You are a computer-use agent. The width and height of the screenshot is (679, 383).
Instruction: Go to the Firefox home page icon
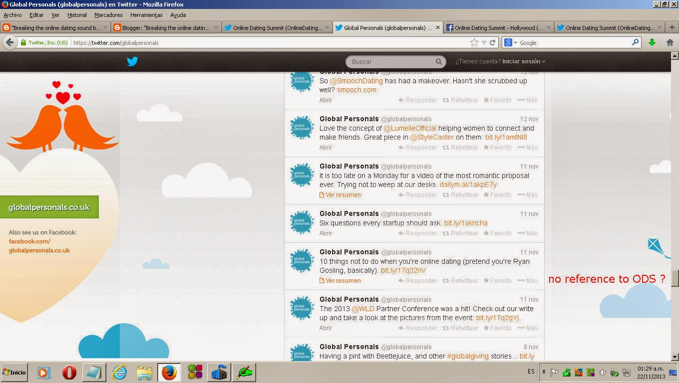pos(670,43)
